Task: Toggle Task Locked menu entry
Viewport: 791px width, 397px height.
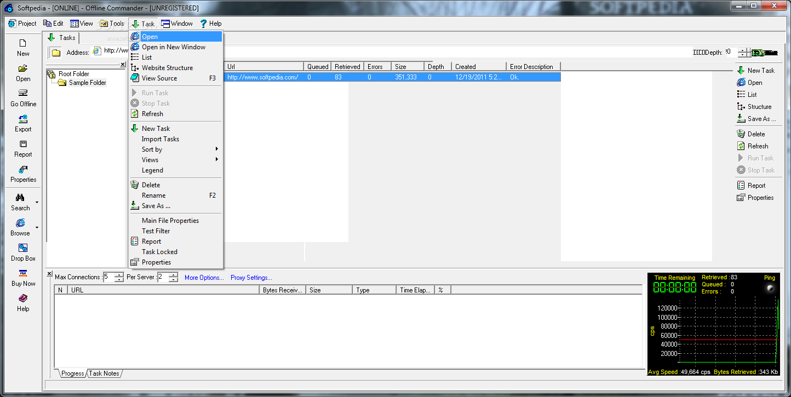Action: tap(176, 252)
